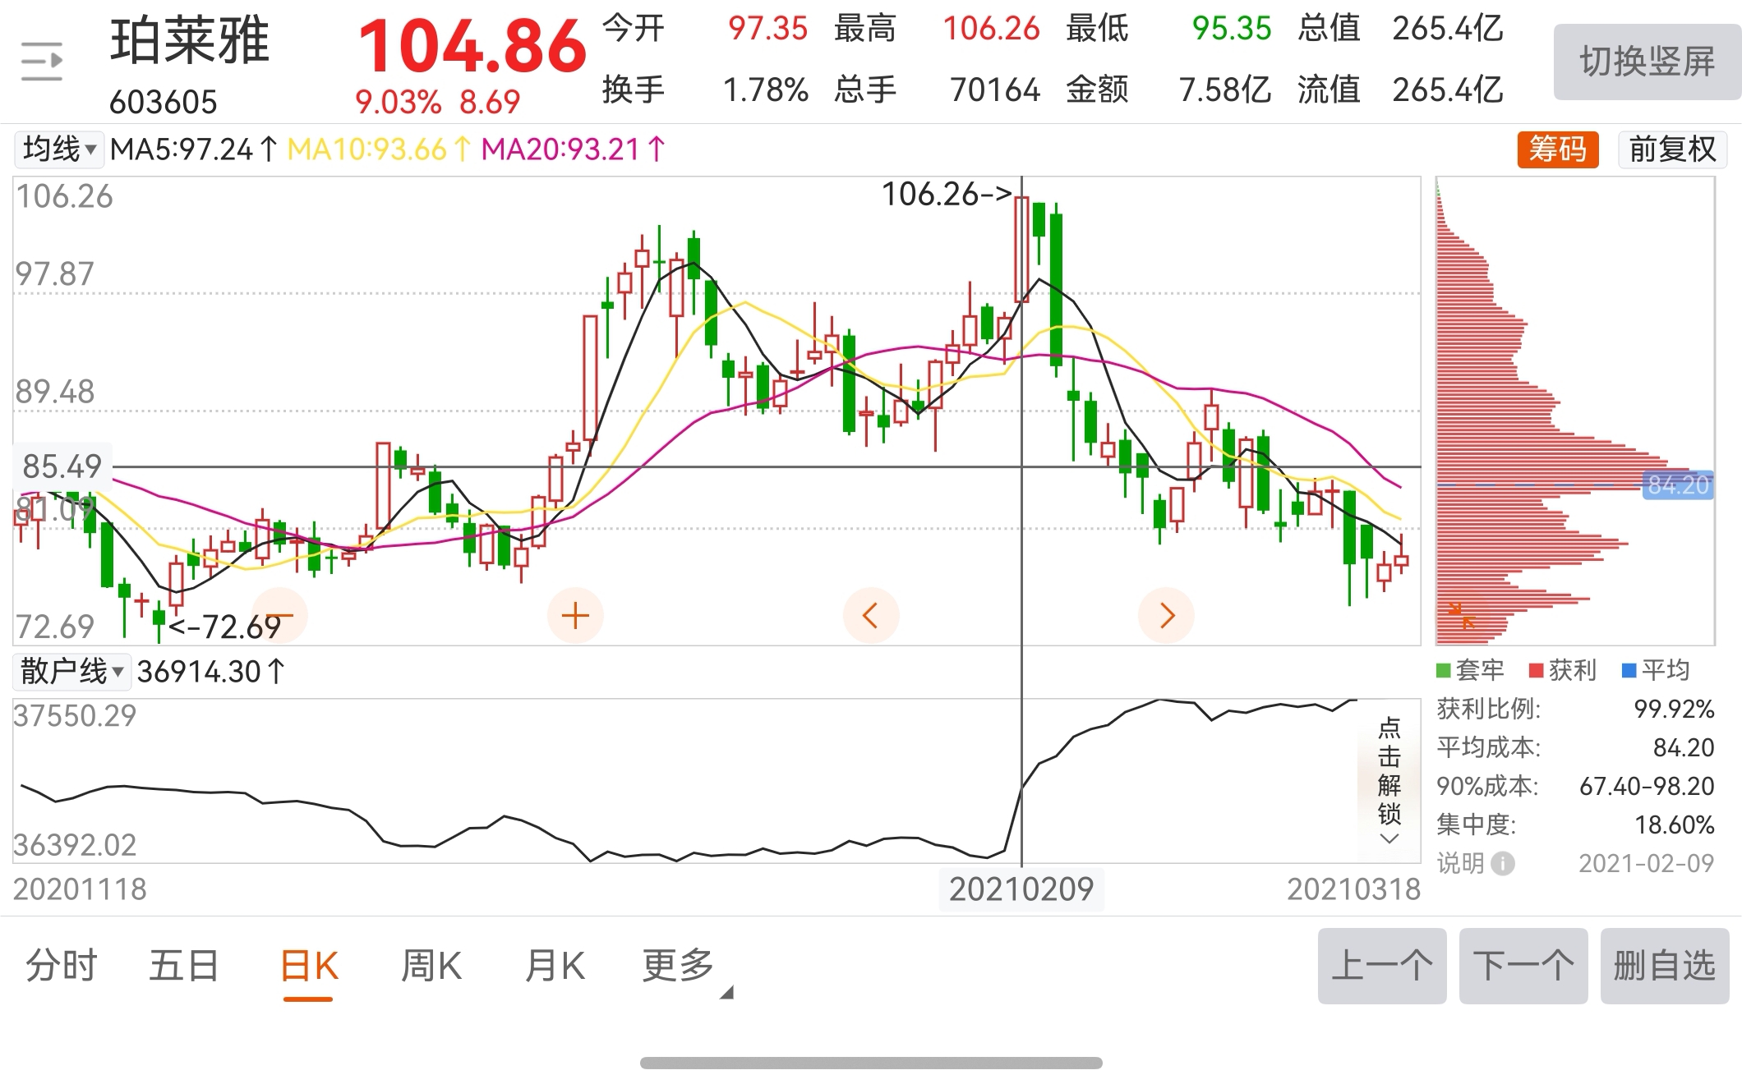
Task: Tap the chevron under 点击解锁
Action: [x=1389, y=839]
